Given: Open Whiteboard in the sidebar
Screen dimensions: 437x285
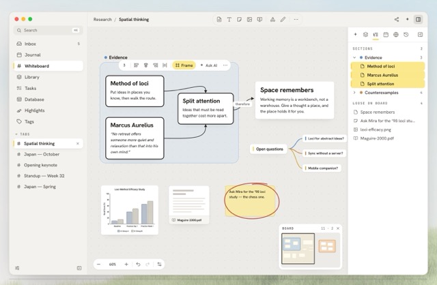Looking at the screenshot, I should click(48, 66).
